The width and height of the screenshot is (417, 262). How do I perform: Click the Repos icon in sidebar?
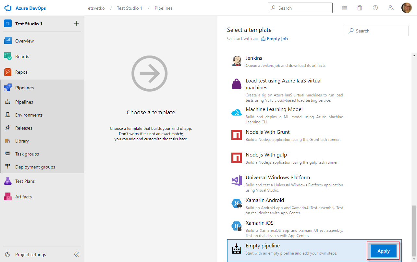8,72
